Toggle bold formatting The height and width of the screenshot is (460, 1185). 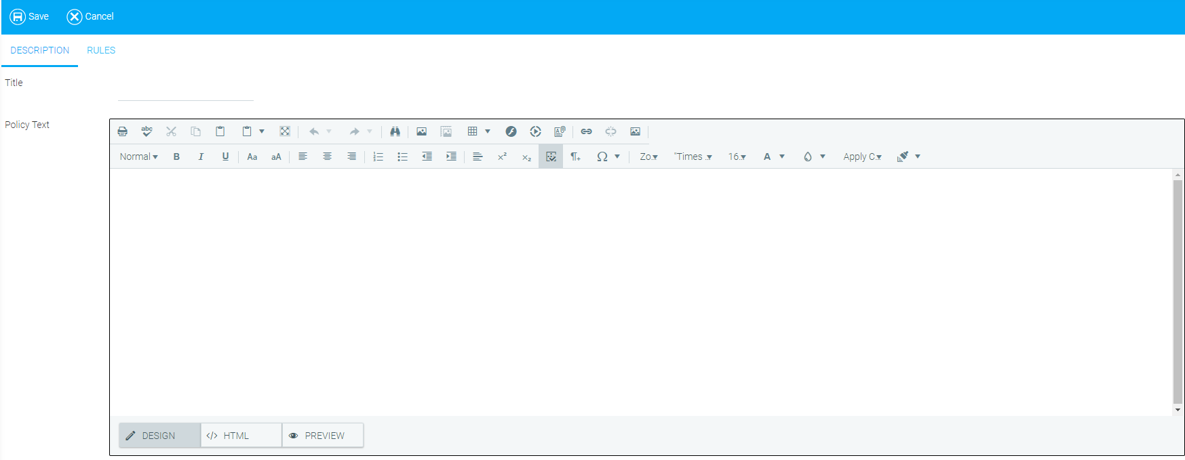(x=176, y=156)
